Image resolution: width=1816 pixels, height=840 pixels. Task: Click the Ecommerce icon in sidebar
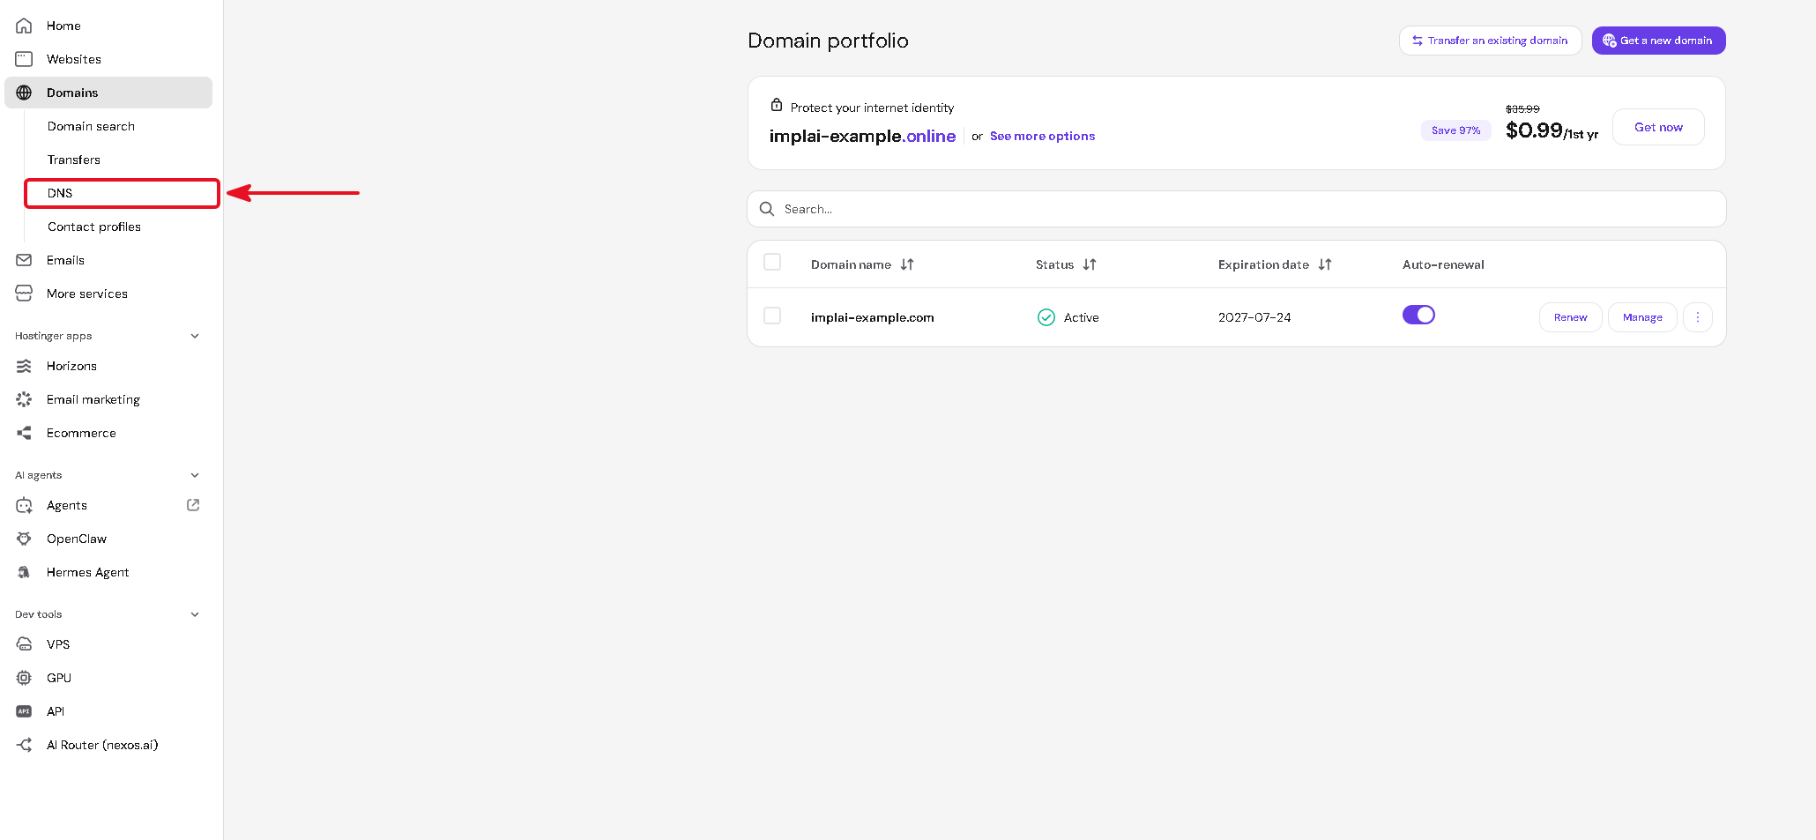[24, 433]
